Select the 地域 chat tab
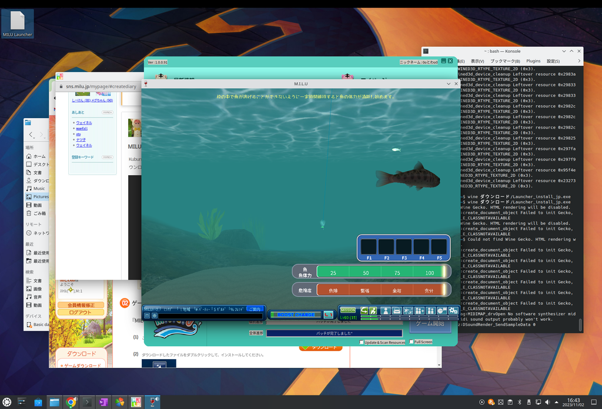This screenshot has width=602, height=409. pyautogui.click(x=185, y=309)
